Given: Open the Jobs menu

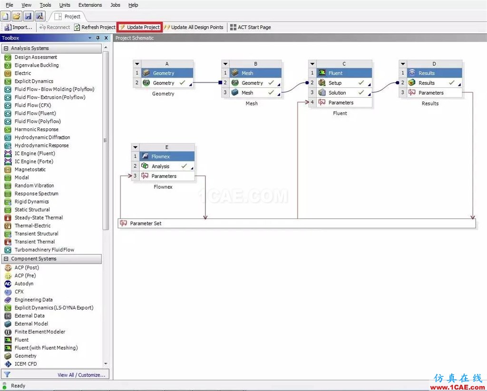Looking at the screenshot, I should click(115, 5).
